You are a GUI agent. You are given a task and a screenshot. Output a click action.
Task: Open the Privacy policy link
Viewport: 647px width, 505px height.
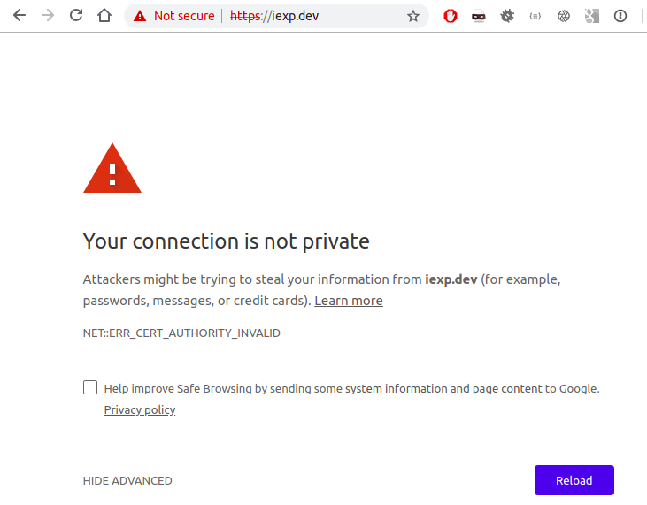(x=140, y=409)
